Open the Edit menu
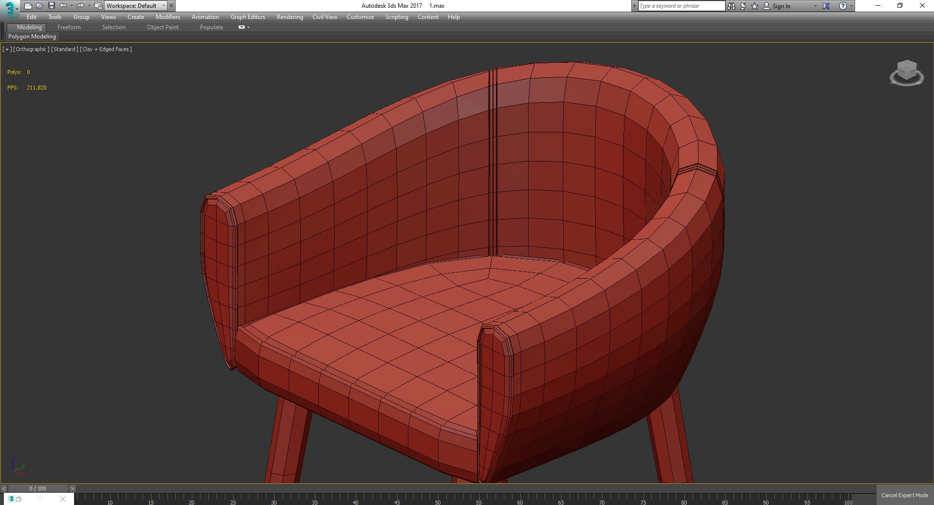The image size is (934, 505). tap(32, 17)
